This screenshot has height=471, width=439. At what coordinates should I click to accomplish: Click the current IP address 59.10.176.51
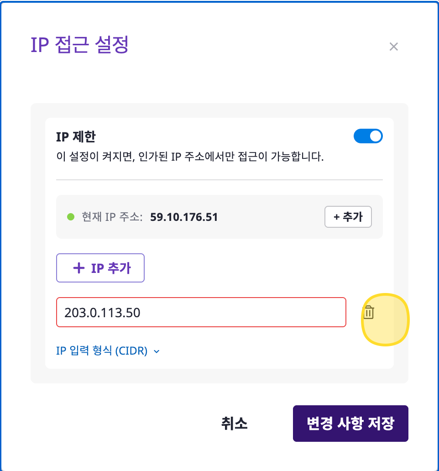click(184, 217)
